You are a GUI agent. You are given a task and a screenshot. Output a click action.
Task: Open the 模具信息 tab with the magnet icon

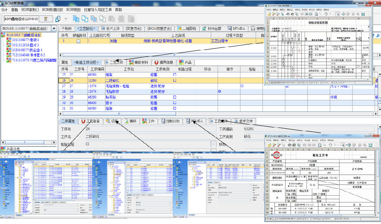click(164, 62)
